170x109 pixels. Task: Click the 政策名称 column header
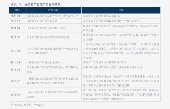(x=53, y=10)
